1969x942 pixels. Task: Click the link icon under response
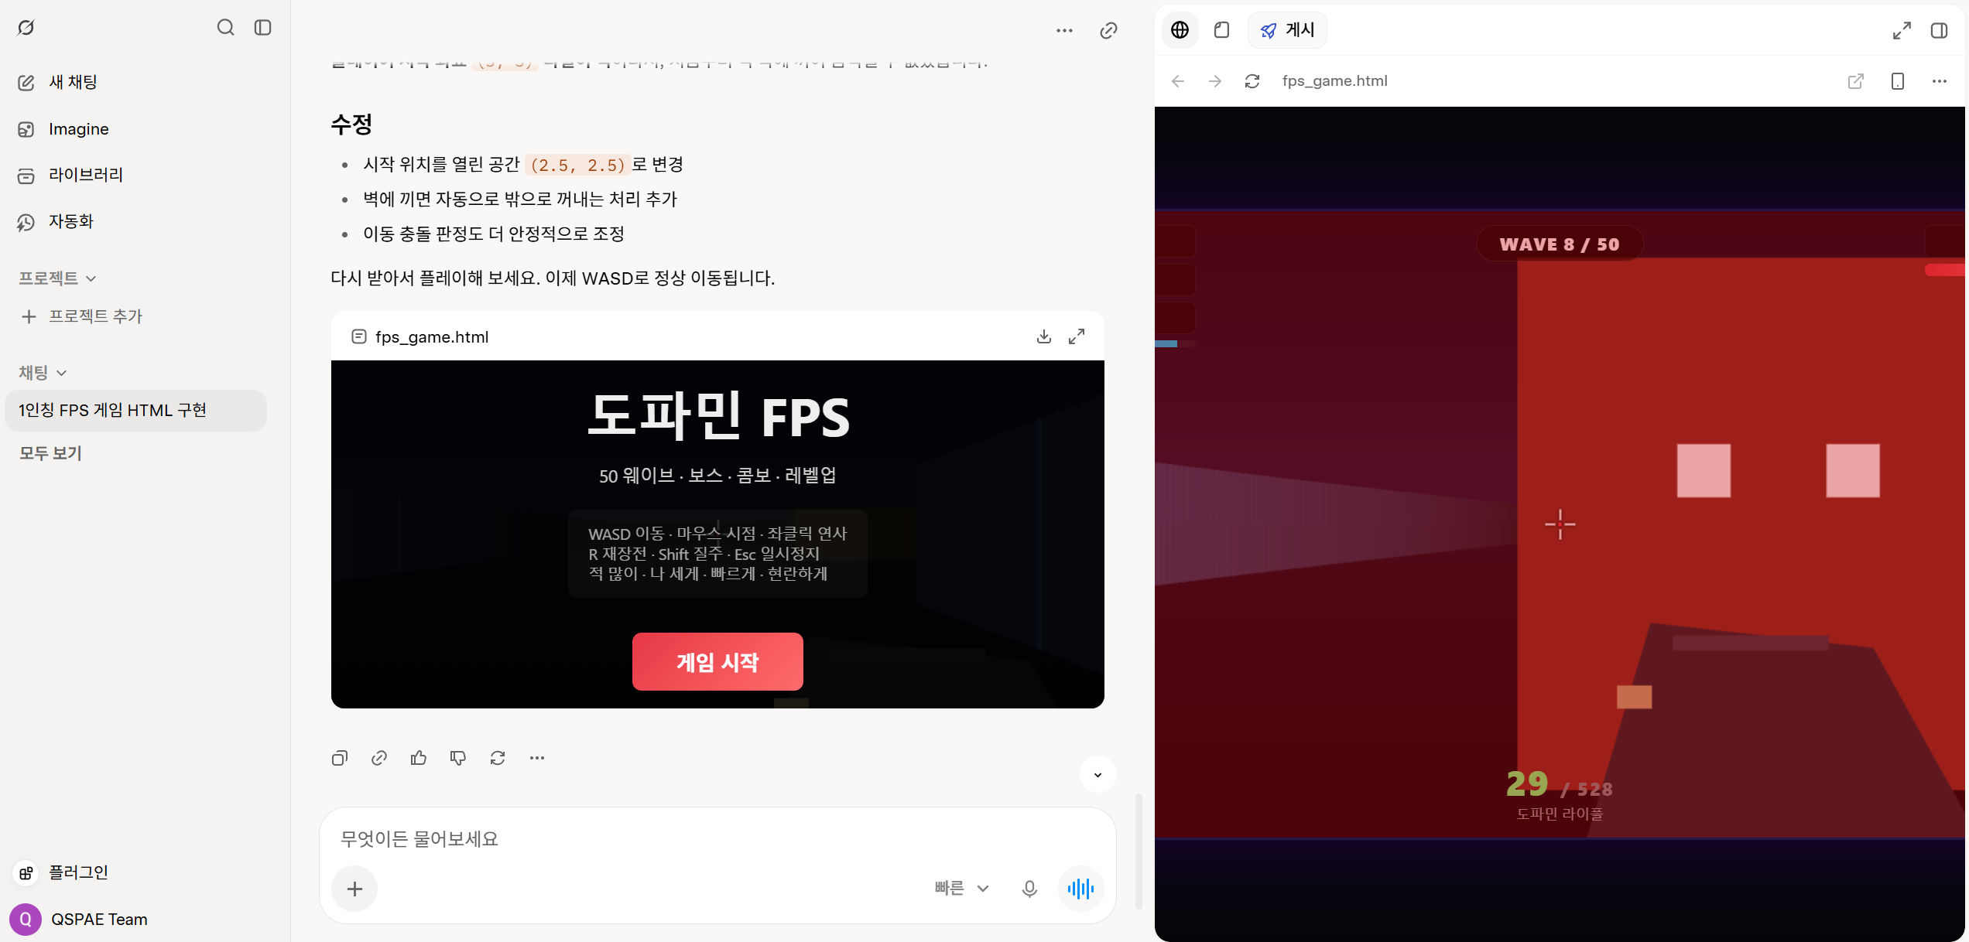pos(379,758)
